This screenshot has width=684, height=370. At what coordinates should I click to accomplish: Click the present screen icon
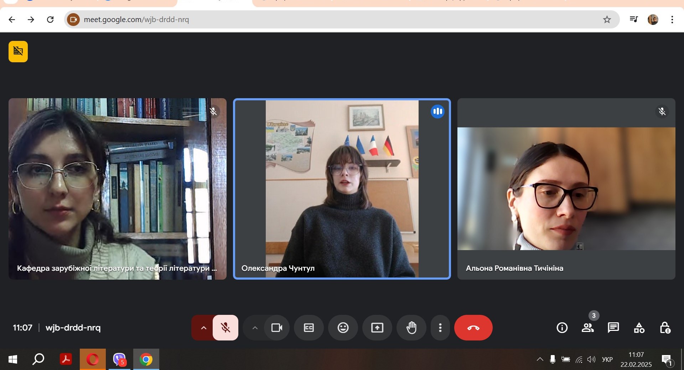377,328
